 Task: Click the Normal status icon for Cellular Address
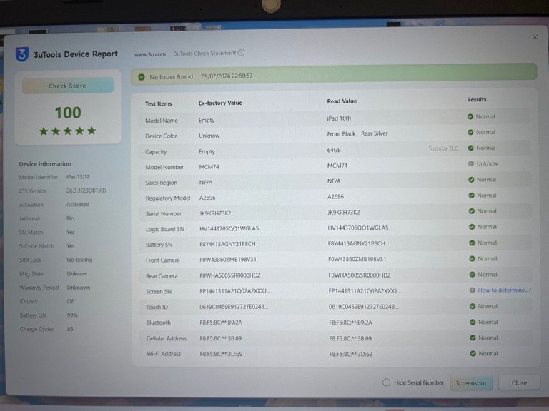(x=473, y=338)
